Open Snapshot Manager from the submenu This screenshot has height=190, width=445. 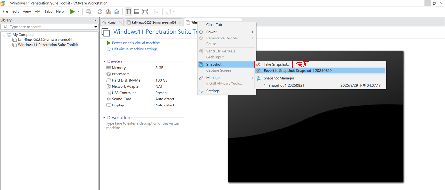pyautogui.click(x=320, y=78)
